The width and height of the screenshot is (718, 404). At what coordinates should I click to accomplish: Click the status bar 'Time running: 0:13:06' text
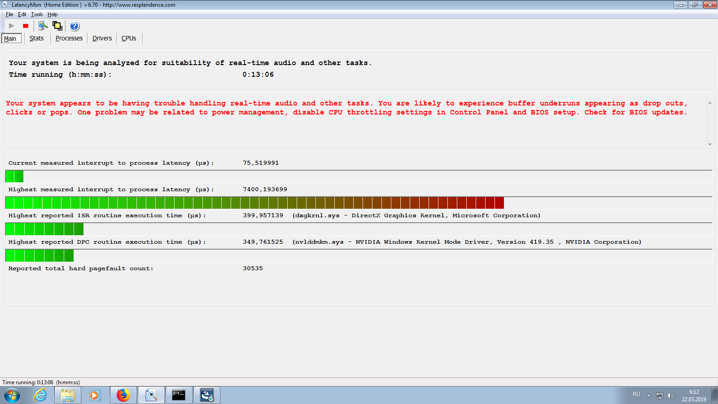coord(41,382)
